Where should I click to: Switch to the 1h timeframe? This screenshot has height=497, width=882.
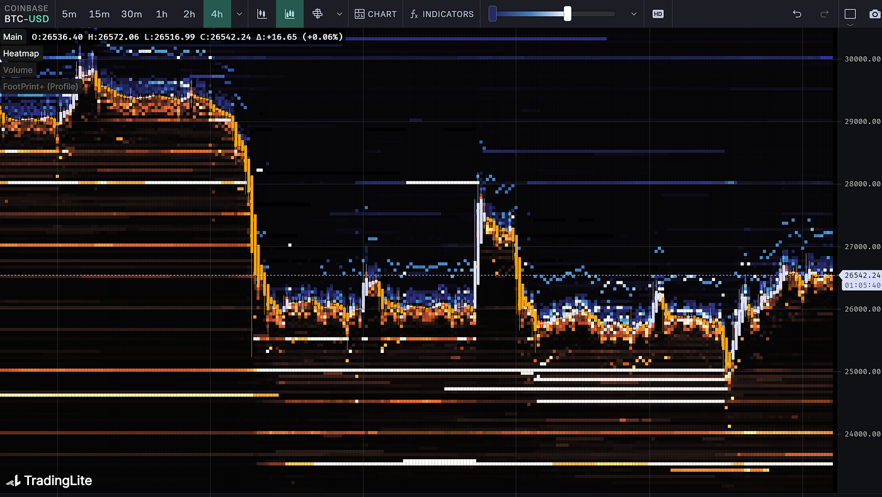[x=162, y=14]
